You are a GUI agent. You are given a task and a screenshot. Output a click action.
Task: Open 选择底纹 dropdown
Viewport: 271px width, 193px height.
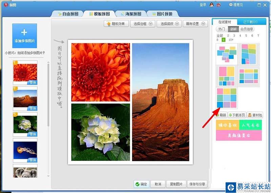coord(169,24)
